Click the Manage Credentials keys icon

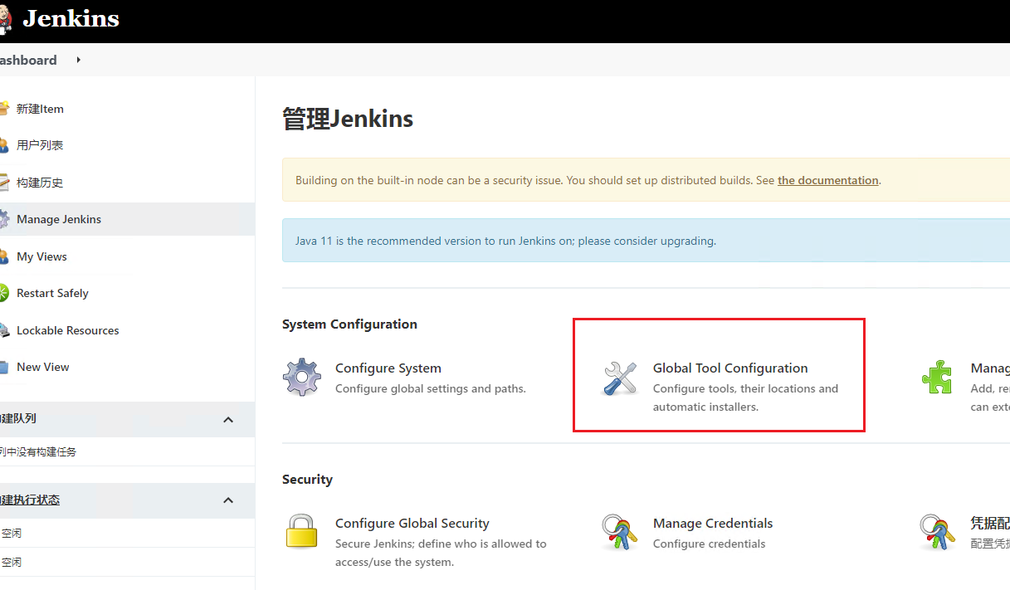point(620,532)
